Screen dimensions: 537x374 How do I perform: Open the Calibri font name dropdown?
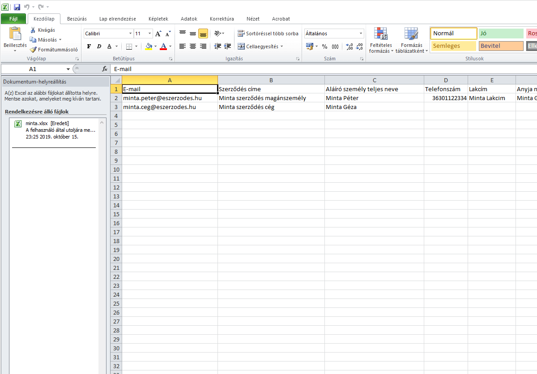[130, 34]
